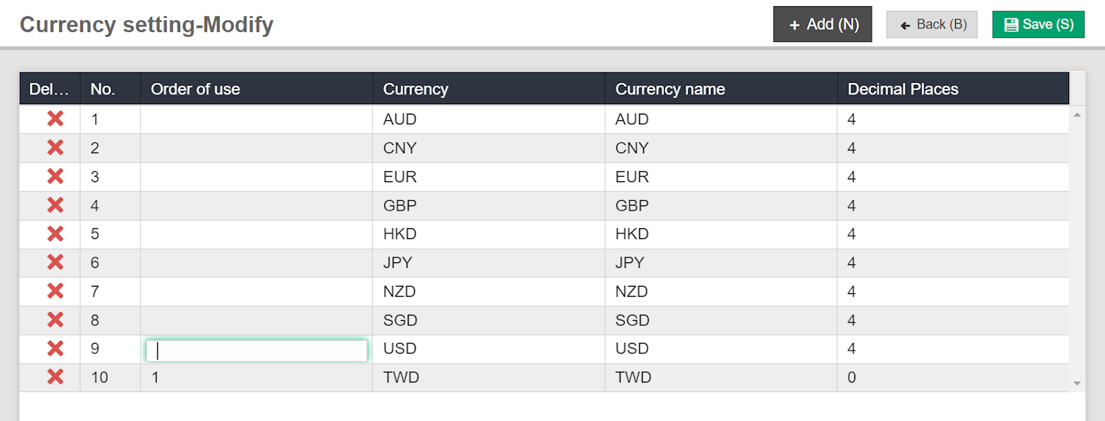Remove the USD row with red X
This screenshot has width=1105, height=421.
(55, 349)
